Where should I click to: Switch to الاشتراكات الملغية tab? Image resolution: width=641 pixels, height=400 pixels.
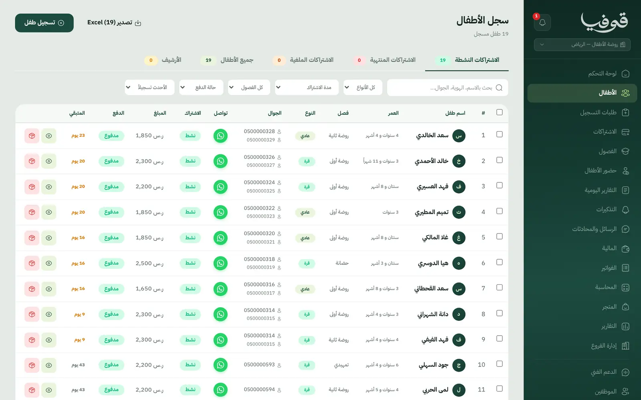[x=303, y=60]
